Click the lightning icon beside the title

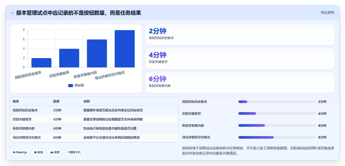click(12, 13)
